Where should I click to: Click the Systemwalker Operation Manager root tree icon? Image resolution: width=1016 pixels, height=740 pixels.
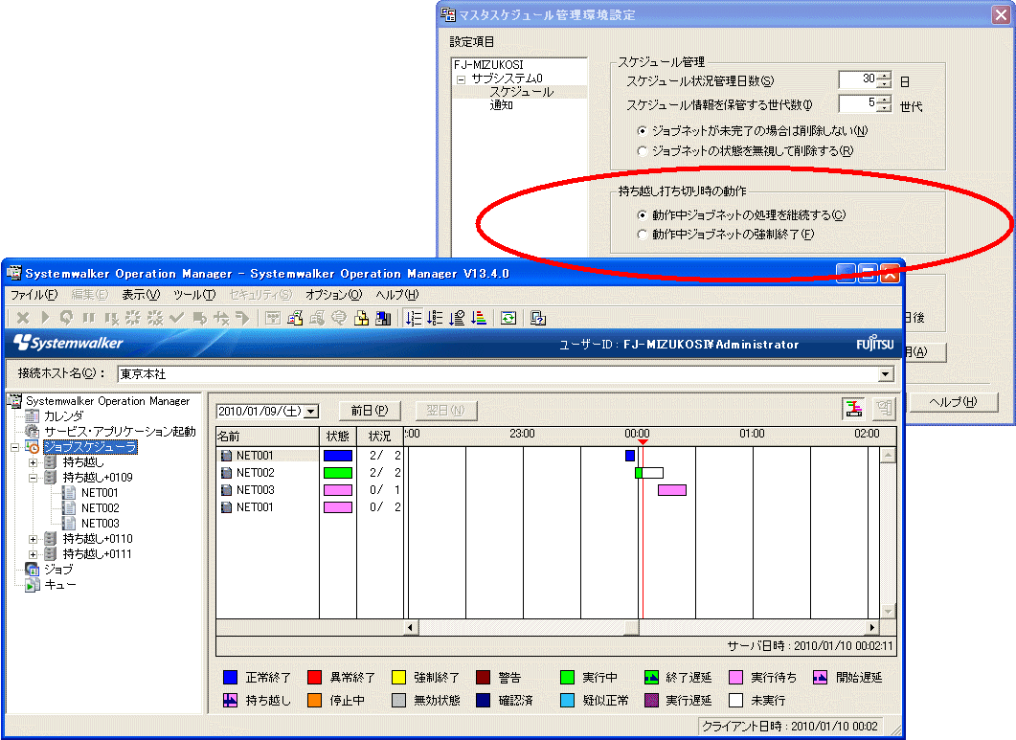pyautogui.click(x=14, y=401)
